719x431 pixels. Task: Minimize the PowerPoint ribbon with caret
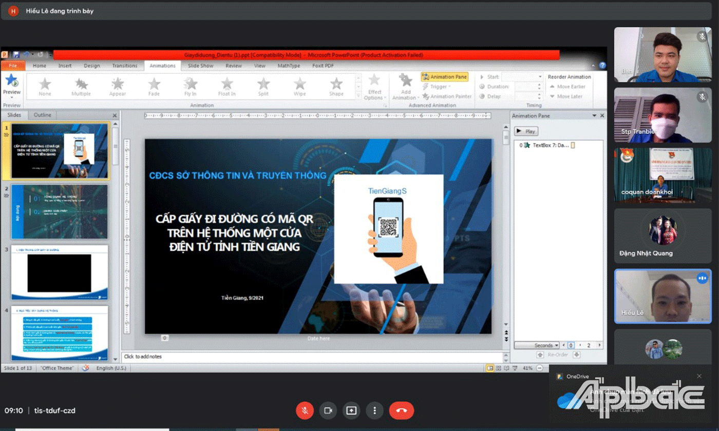tap(594, 66)
